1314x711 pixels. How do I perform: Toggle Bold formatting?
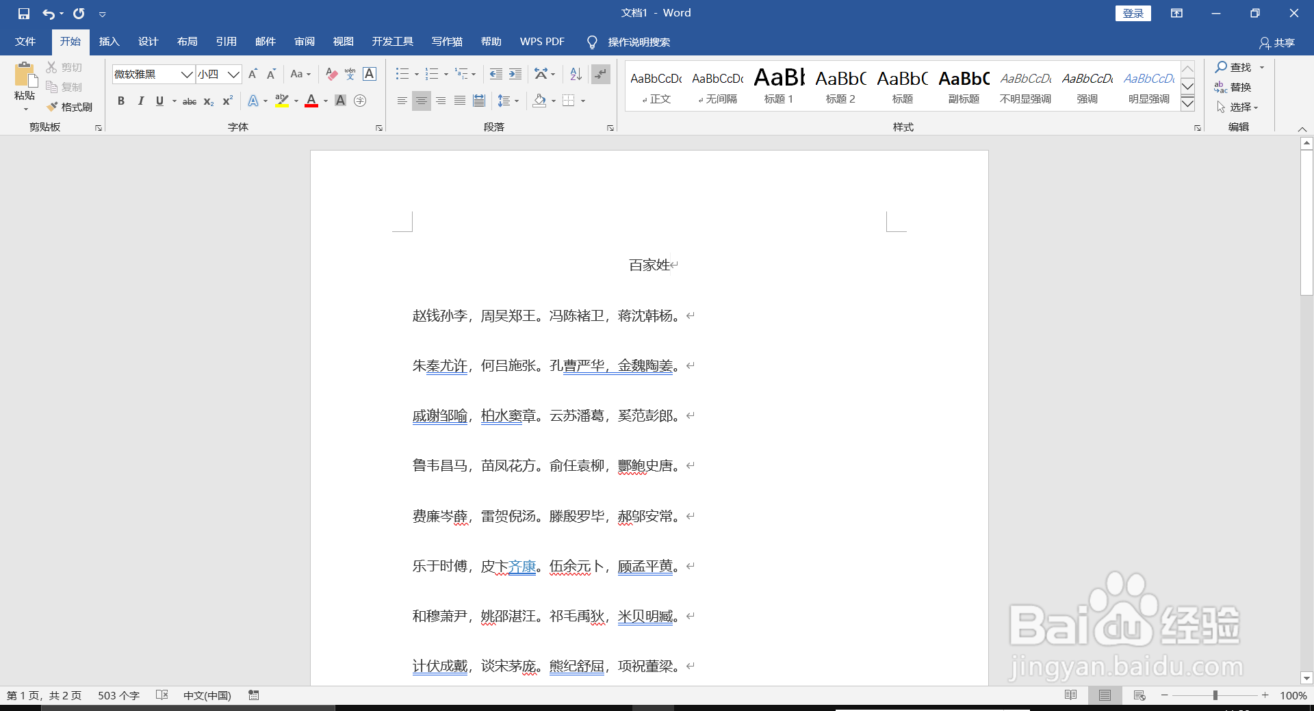point(121,101)
